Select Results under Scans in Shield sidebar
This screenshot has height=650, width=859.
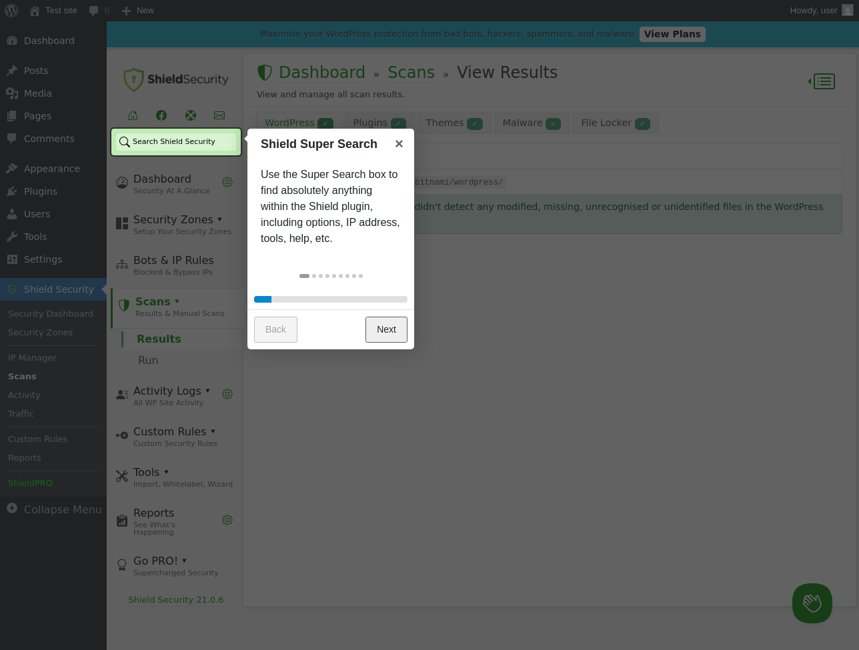point(159,339)
